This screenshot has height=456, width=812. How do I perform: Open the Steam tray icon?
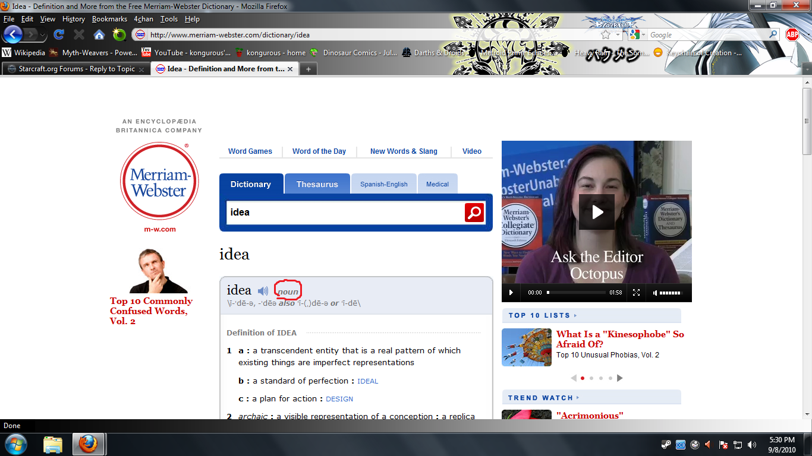[x=666, y=444]
